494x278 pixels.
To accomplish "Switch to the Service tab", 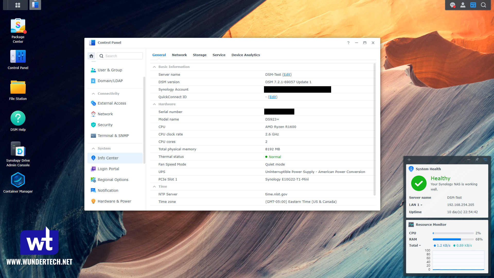I will coord(219,55).
